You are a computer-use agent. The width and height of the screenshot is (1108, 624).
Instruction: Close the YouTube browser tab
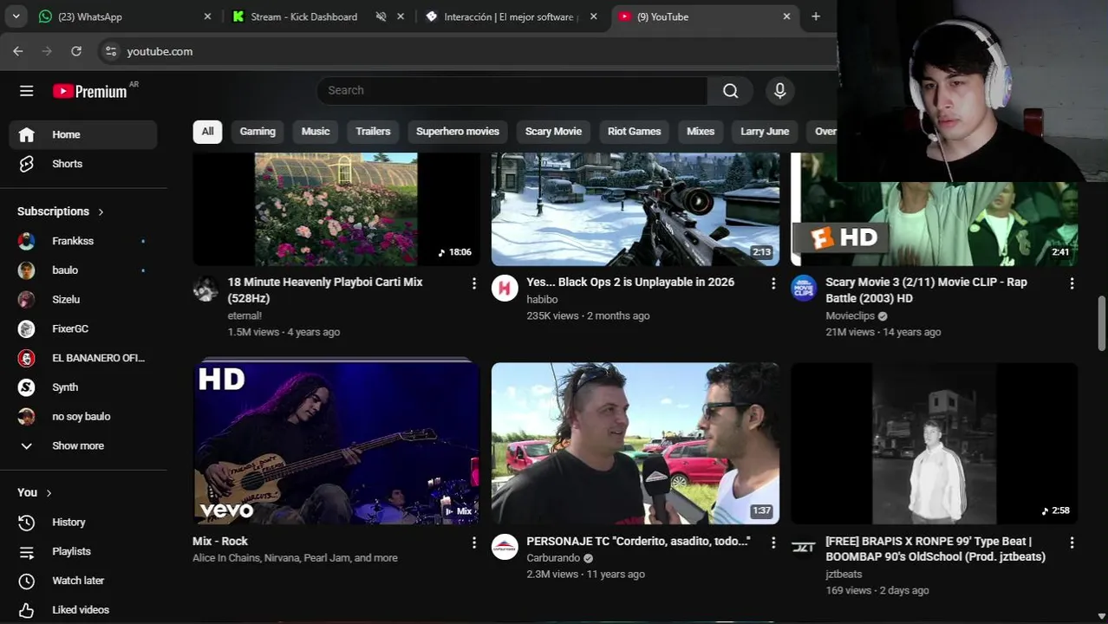click(x=786, y=16)
